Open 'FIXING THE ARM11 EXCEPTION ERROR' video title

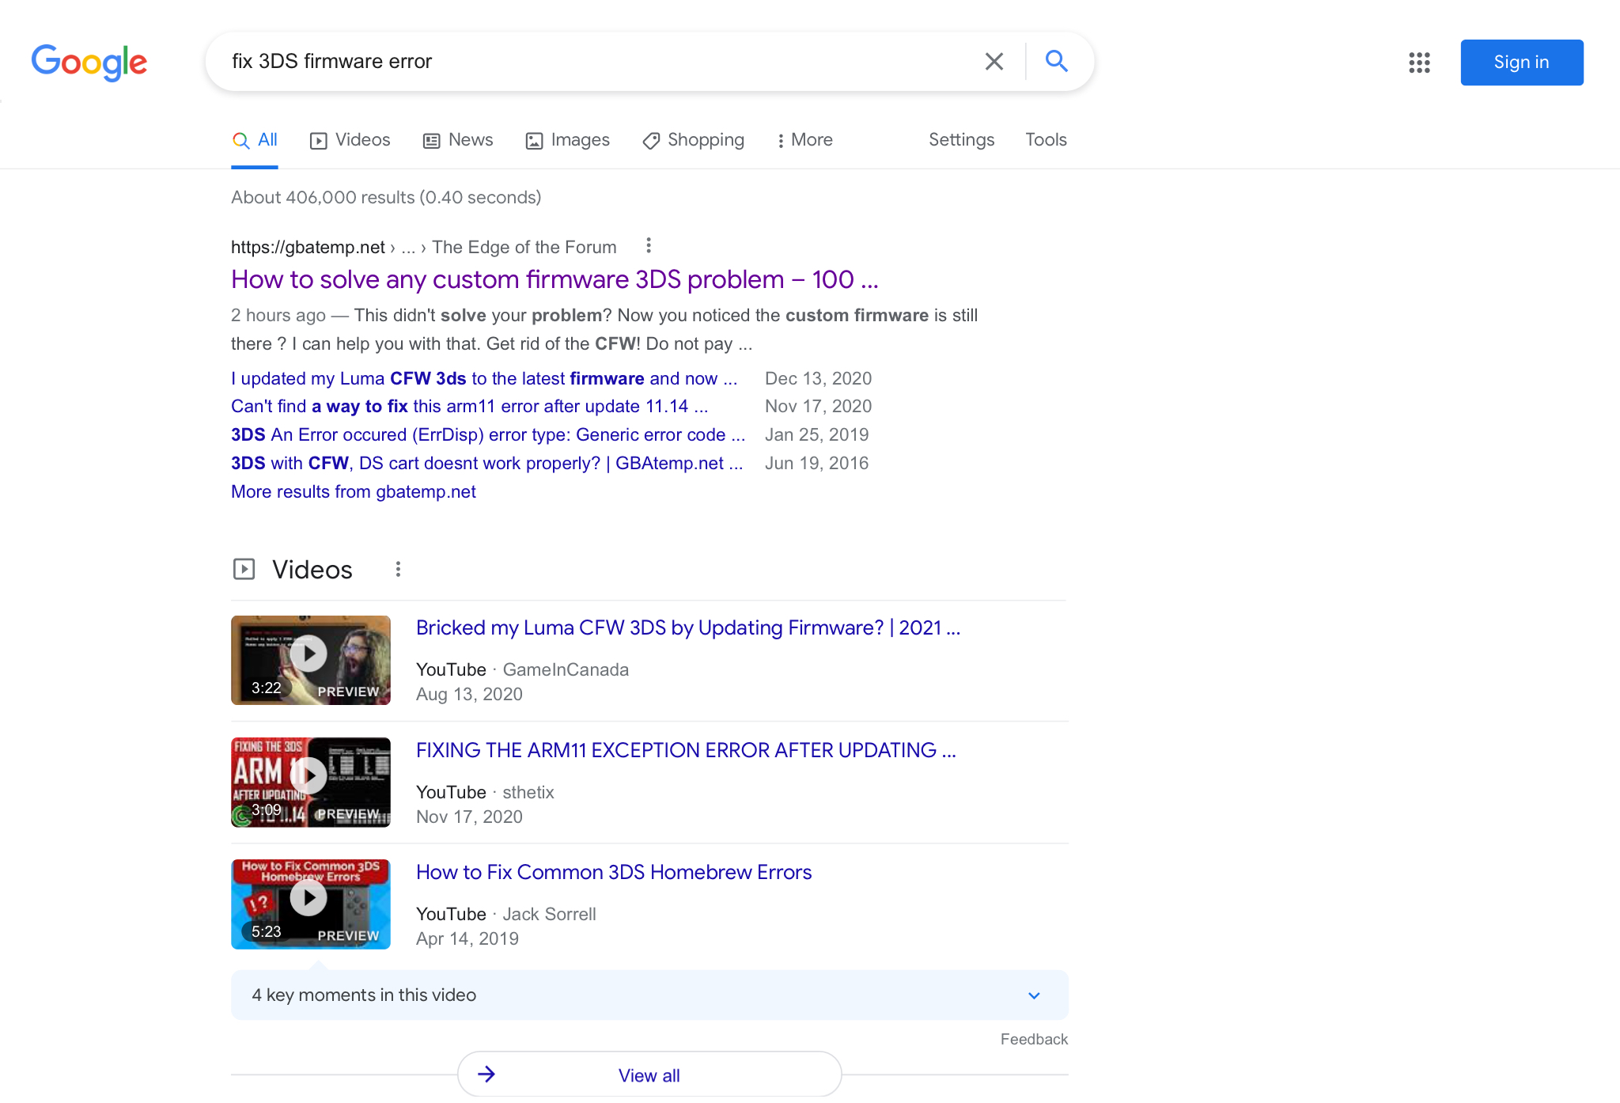tap(686, 750)
